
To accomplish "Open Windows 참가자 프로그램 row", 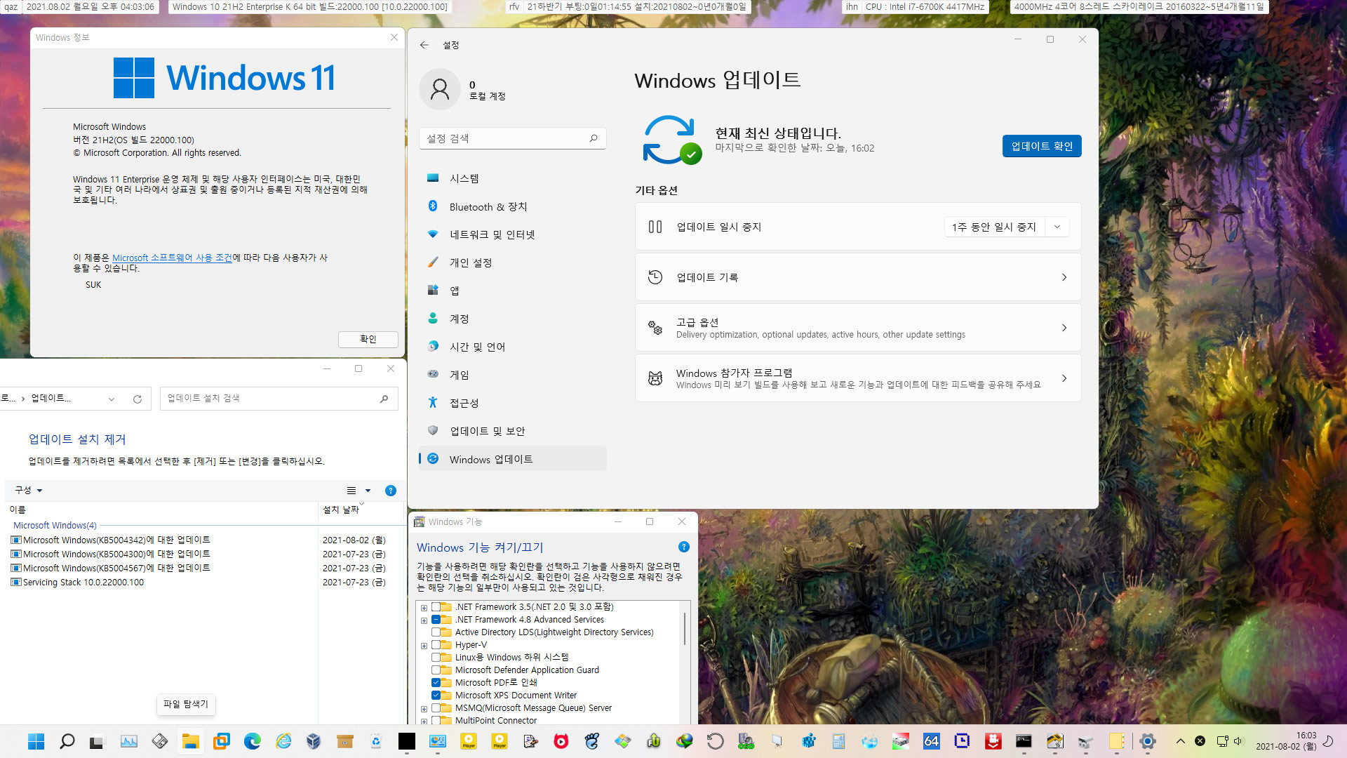I will coord(857,378).
